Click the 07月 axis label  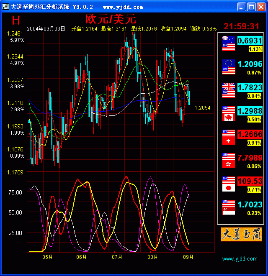pos(117,257)
